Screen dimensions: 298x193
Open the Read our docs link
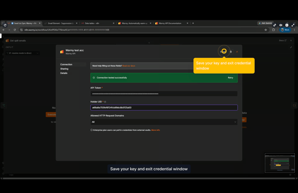click(129, 66)
